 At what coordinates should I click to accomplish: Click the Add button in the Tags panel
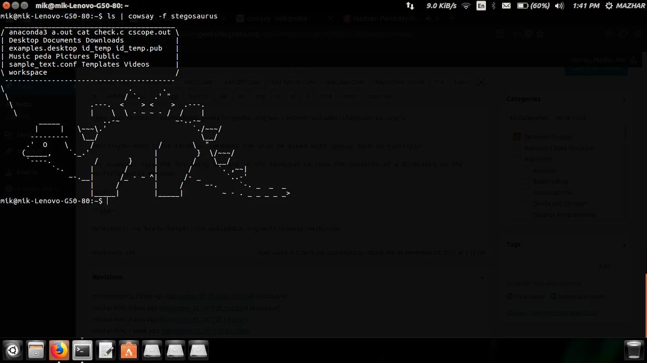(x=604, y=267)
